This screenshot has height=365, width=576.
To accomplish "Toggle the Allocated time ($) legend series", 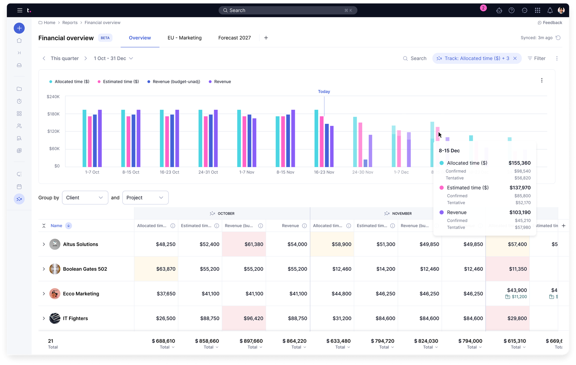I will point(69,82).
